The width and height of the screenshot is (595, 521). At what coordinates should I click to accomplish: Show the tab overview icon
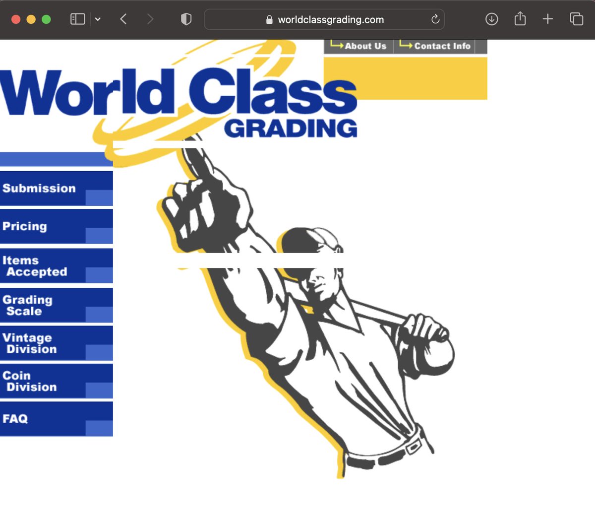coord(576,19)
